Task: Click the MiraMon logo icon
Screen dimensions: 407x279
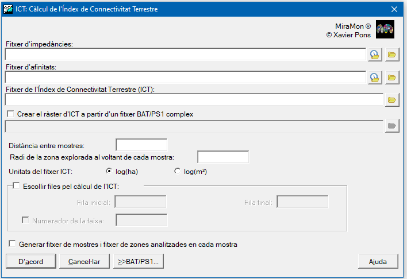Action: point(384,30)
